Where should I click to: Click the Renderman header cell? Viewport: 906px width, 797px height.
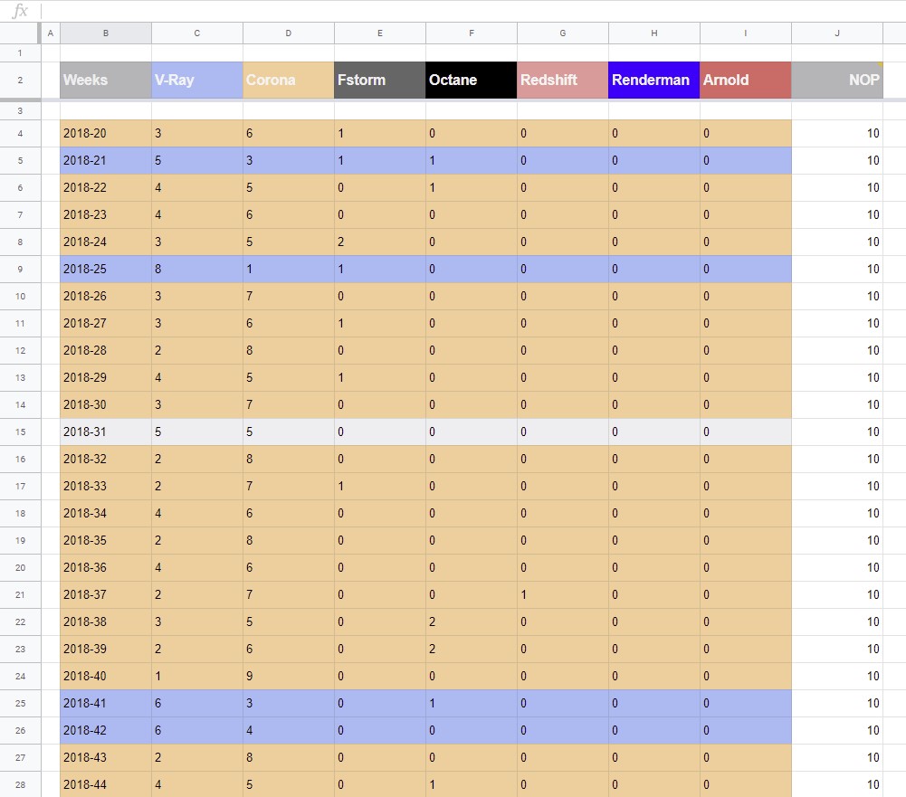(x=654, y=81)
